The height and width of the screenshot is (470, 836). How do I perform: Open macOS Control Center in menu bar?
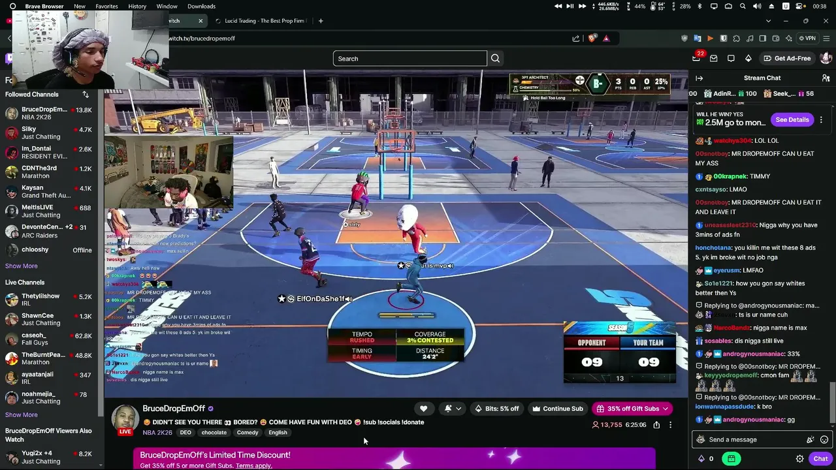(x=800, y=7)
